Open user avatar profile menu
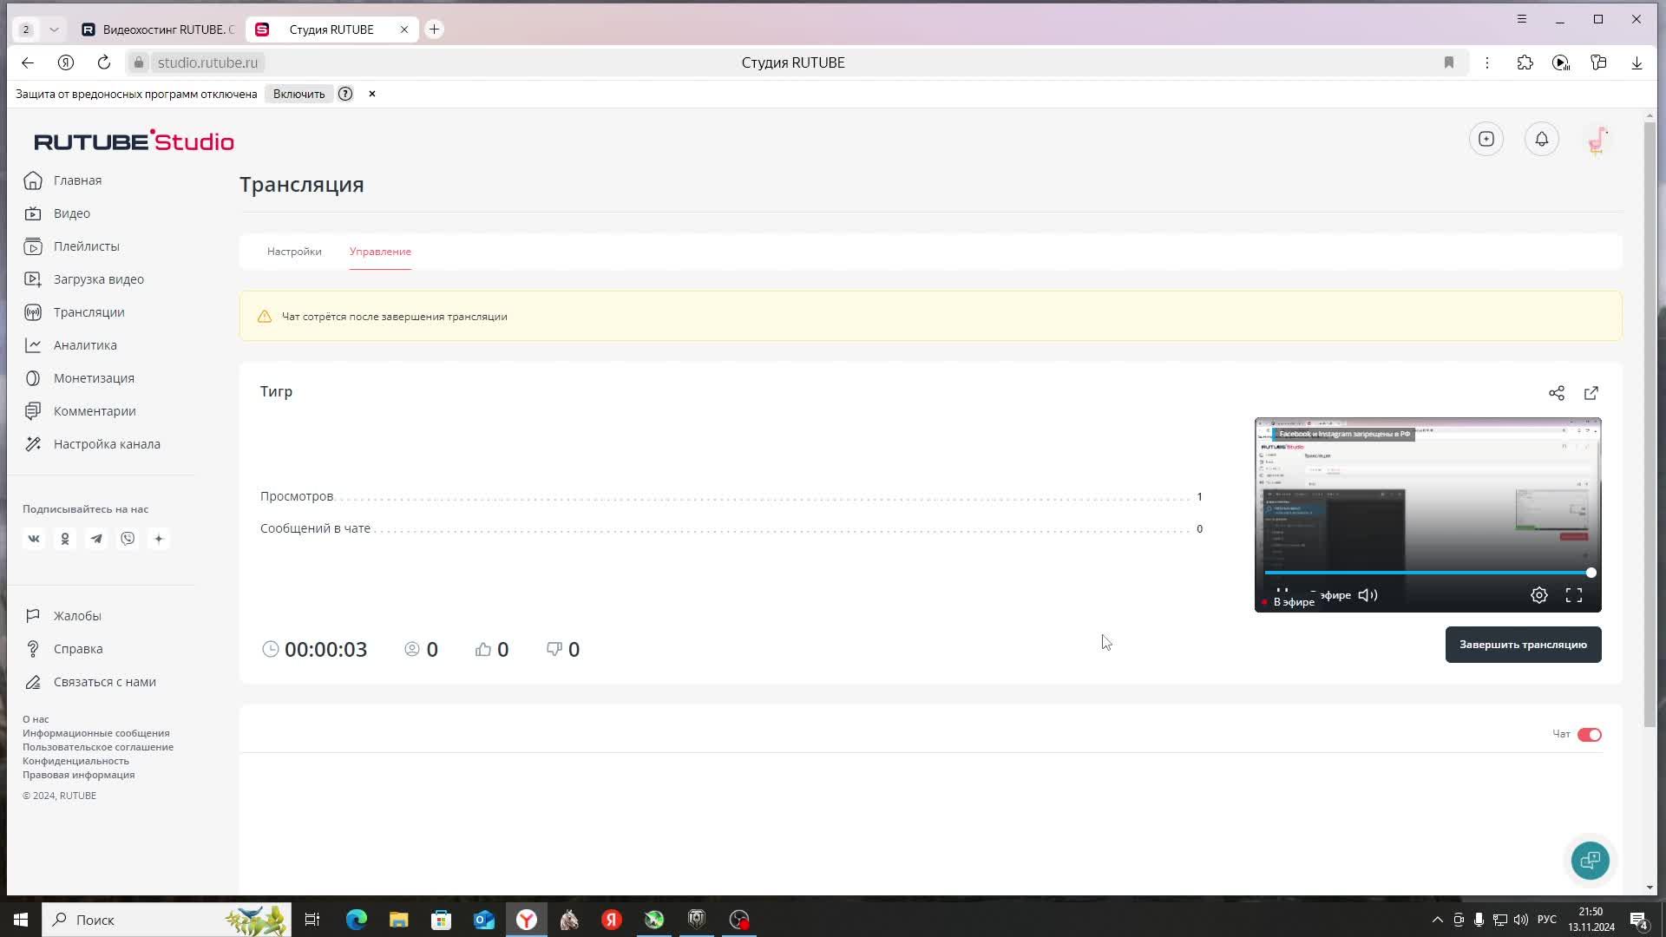 point(1597,140)
